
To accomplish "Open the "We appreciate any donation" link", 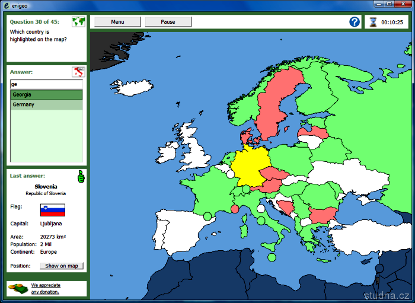I will pos(46,288).
